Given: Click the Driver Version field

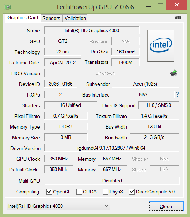Looking at the screenshot, I should 112,148.
